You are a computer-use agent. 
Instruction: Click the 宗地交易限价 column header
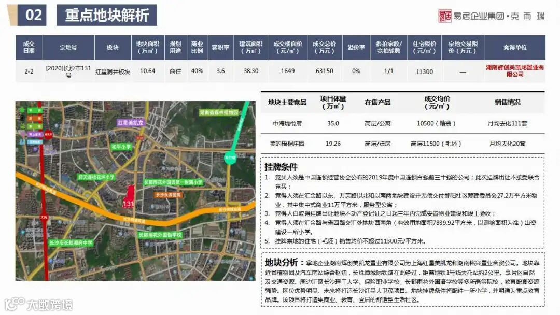(x=463, y=47)
